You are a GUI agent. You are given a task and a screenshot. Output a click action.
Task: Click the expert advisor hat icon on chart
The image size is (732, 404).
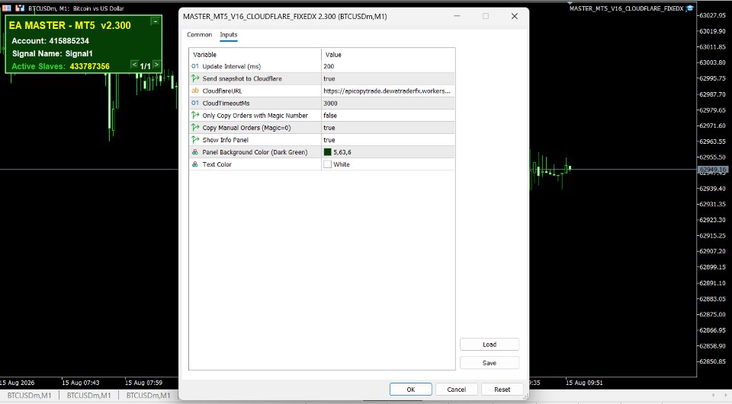[x=690, y=8]
